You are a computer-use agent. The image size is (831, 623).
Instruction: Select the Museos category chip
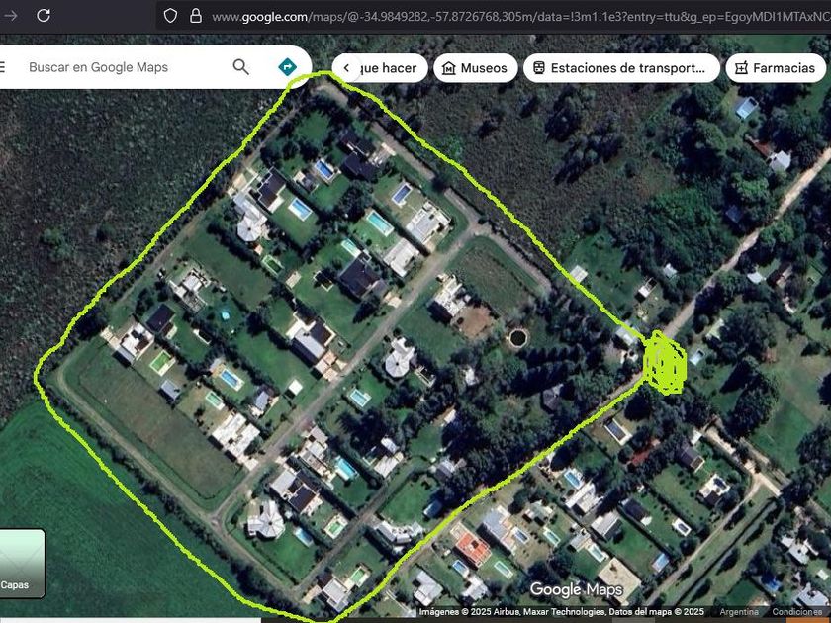tap(476, 68)
